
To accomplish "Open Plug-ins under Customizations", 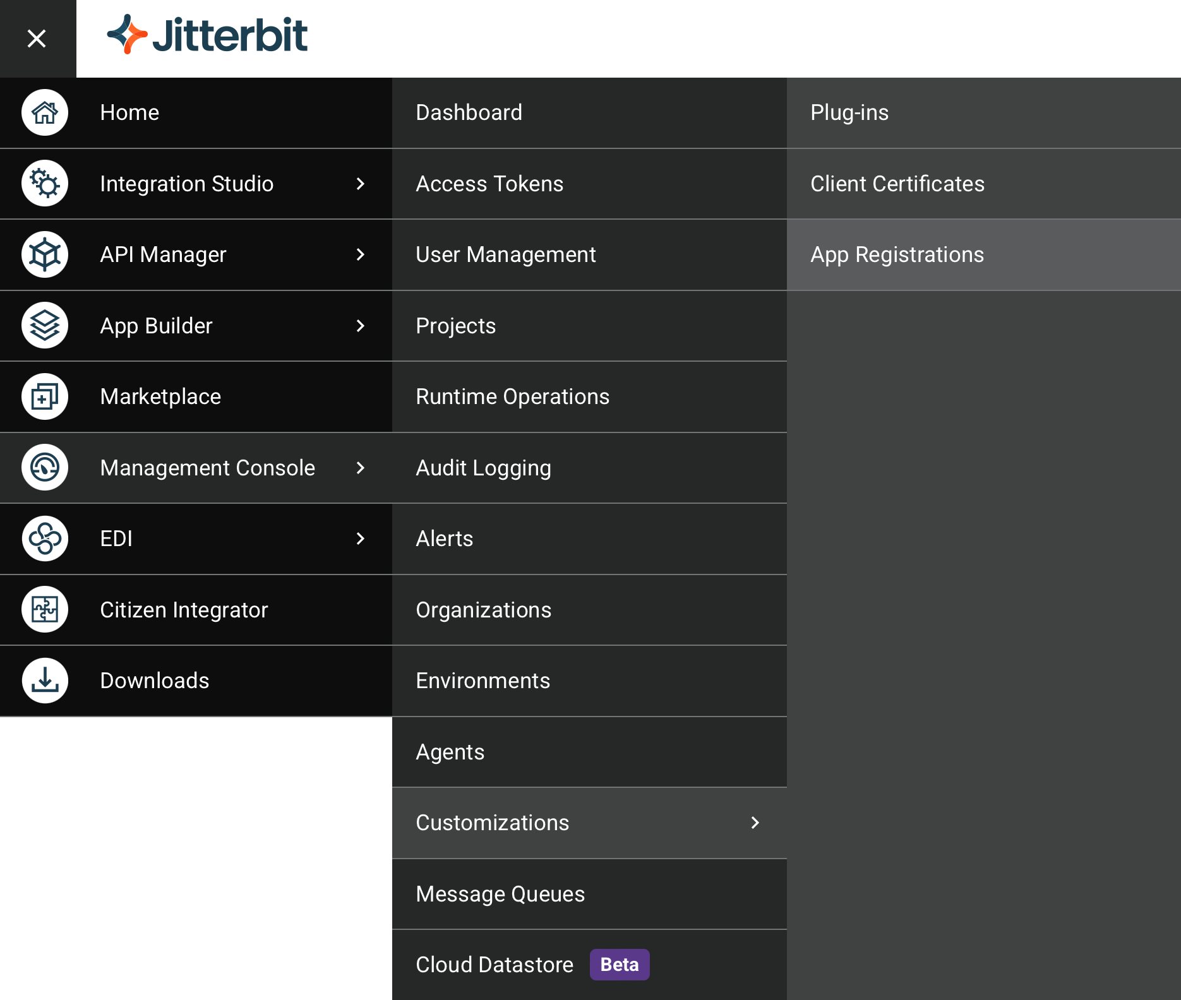I will click(x=984, y=113).
